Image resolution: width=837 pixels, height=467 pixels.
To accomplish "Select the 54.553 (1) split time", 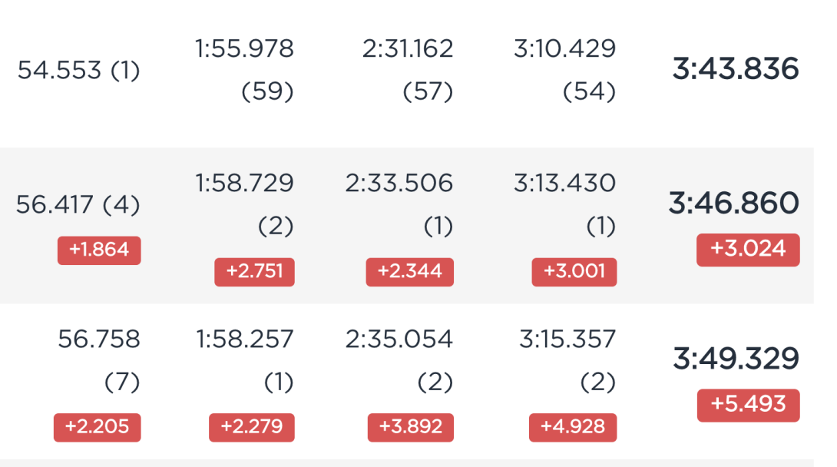I will (x=78, y=70).
